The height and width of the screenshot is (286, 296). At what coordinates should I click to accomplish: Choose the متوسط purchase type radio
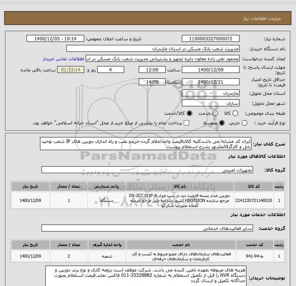point(222,123)
